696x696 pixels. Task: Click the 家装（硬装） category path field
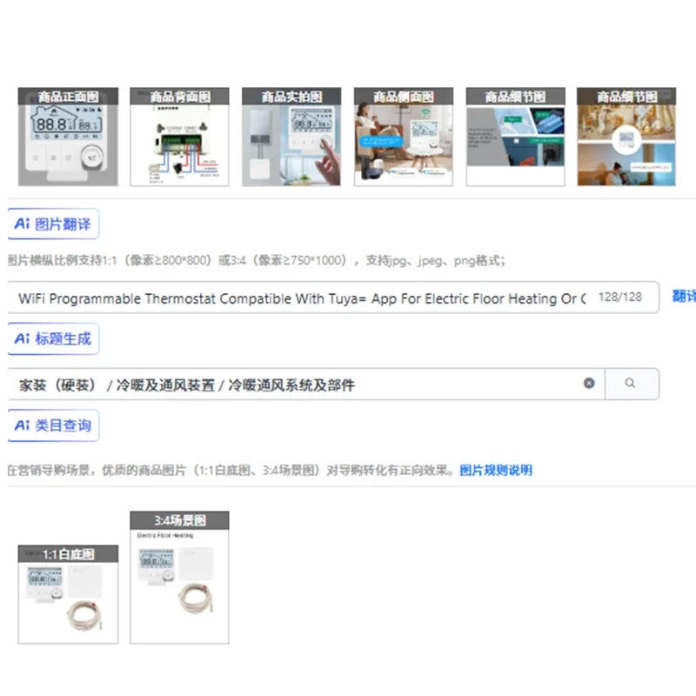(306, 384)
